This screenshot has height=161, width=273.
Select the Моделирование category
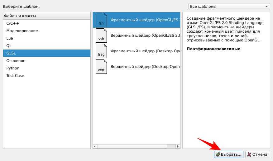[22, 31]
